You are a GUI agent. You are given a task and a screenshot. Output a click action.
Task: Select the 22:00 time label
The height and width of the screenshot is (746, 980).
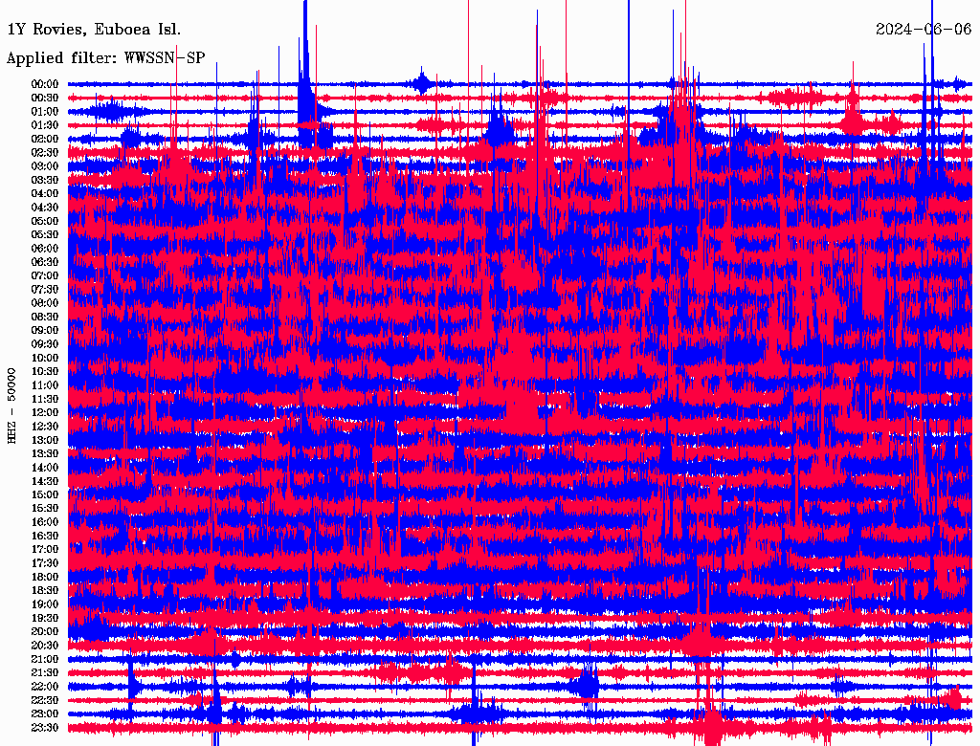click(x=45, y=687)
